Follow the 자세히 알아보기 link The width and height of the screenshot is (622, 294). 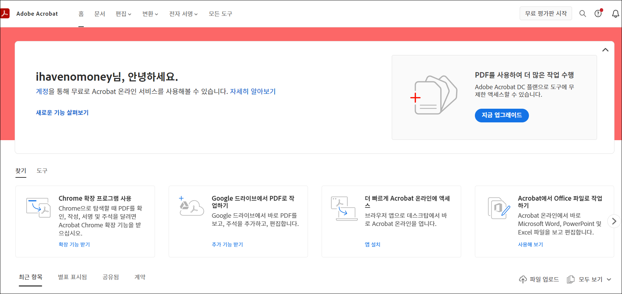[x=252, y=91]
